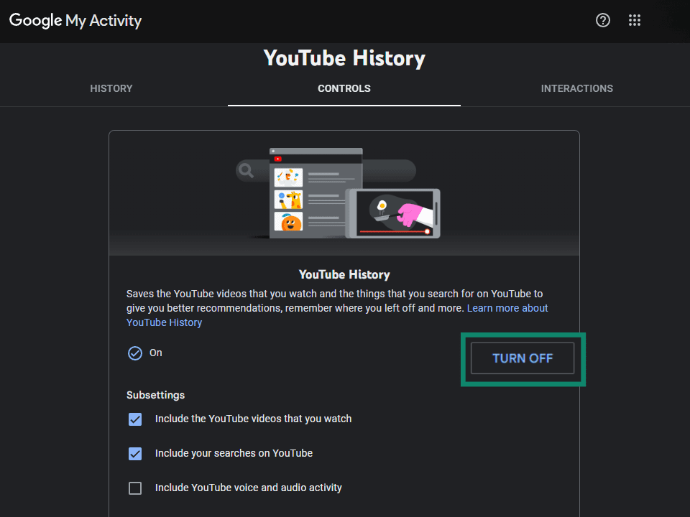Click the description starting 'Saves the YouTube videos'
Screen dimensions: 690x517
pos(337,308)
